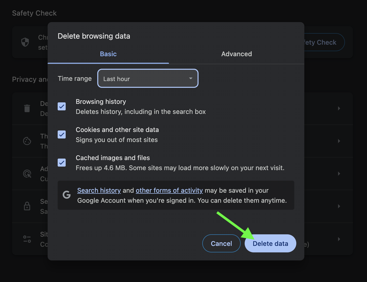Viewport: 367px width, 282px height.
Task: Click the trash can delete icon
Action: point(27,108)
